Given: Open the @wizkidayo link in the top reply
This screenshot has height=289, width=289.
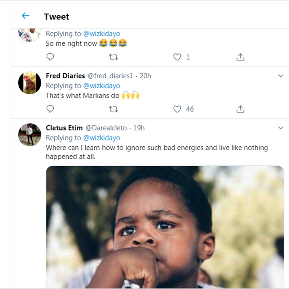Looking at the screenshot, I should [101, 34].
